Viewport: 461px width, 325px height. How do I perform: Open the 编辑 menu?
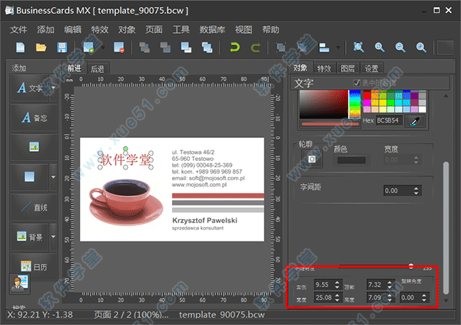(73, 30)
